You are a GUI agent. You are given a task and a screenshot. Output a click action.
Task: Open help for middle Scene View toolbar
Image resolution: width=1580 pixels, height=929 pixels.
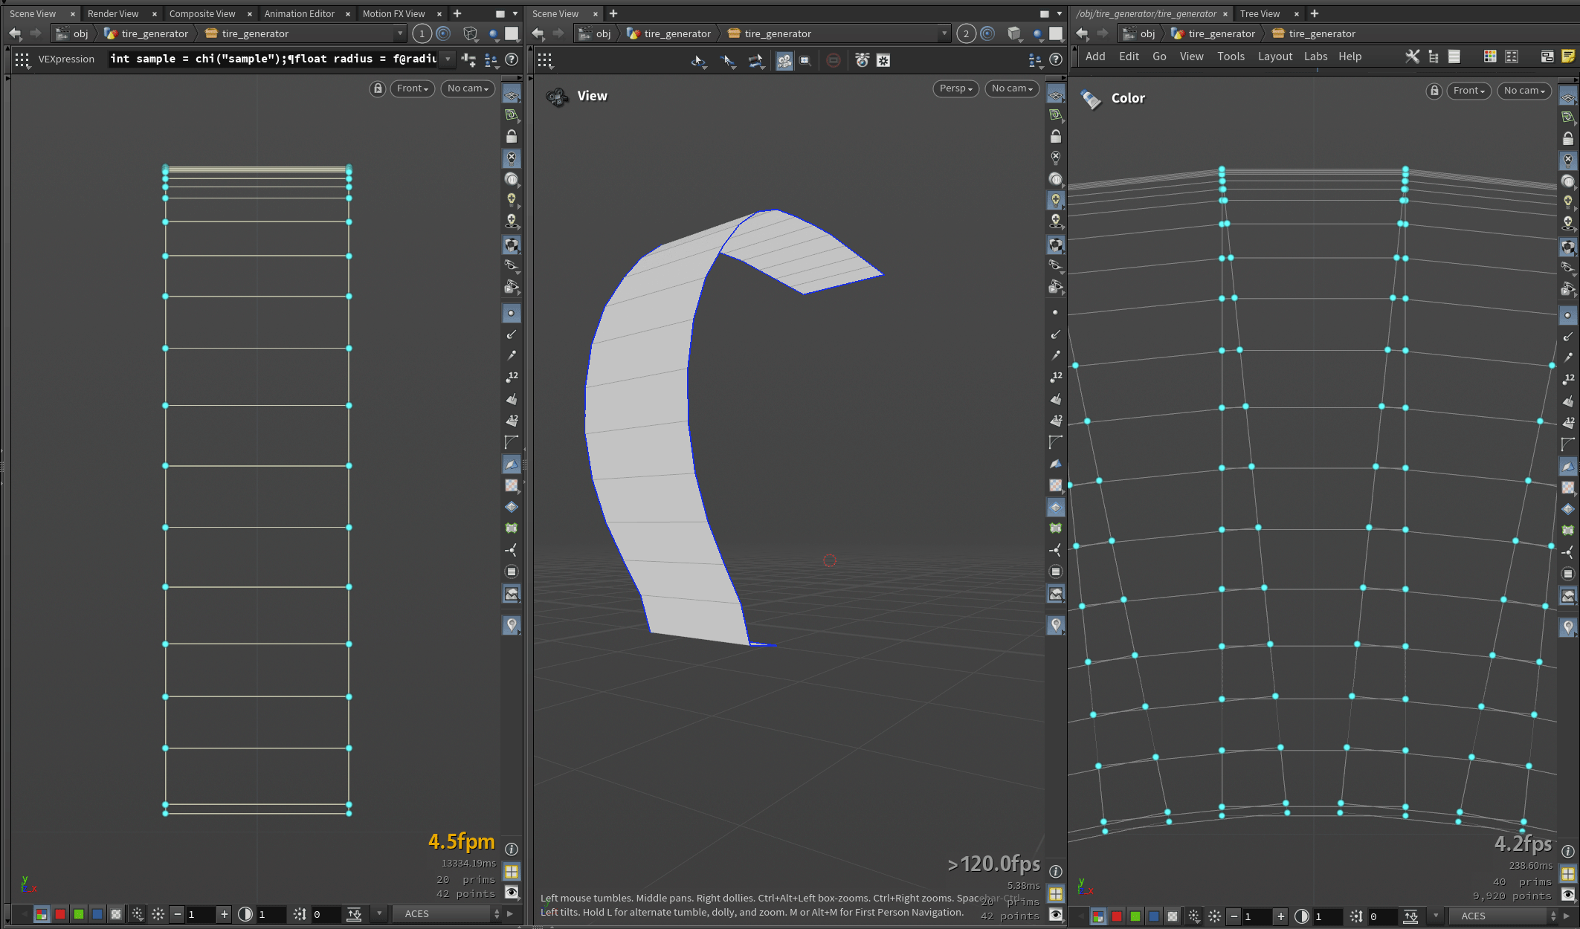click(1056, 59)
